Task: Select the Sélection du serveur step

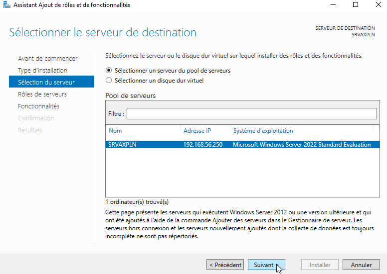Action: pos(51,82)
